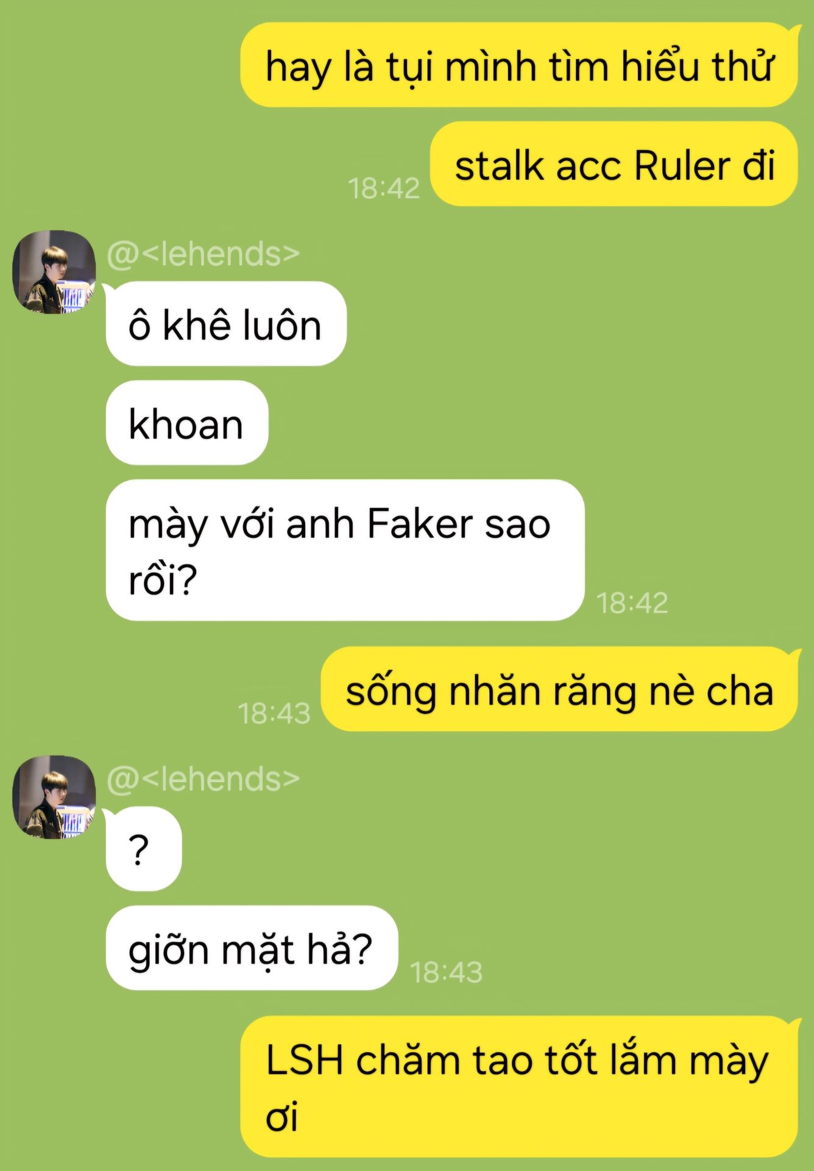Open the @<lehends> username above 'ô khê luôn'
The width and height of the screenshot is (814, 1171).
(x=203, y=254)
